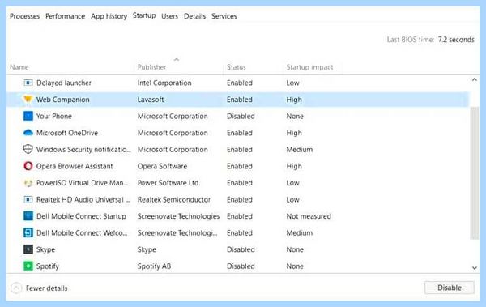Sort by Startup impact column header
Viewport: 486px width, 307px height.
(x=309, y=67)
